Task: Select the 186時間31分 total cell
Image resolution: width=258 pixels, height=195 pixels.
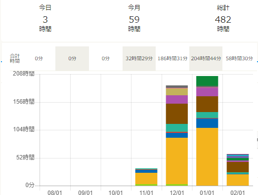Action: (x=172, y=58)
